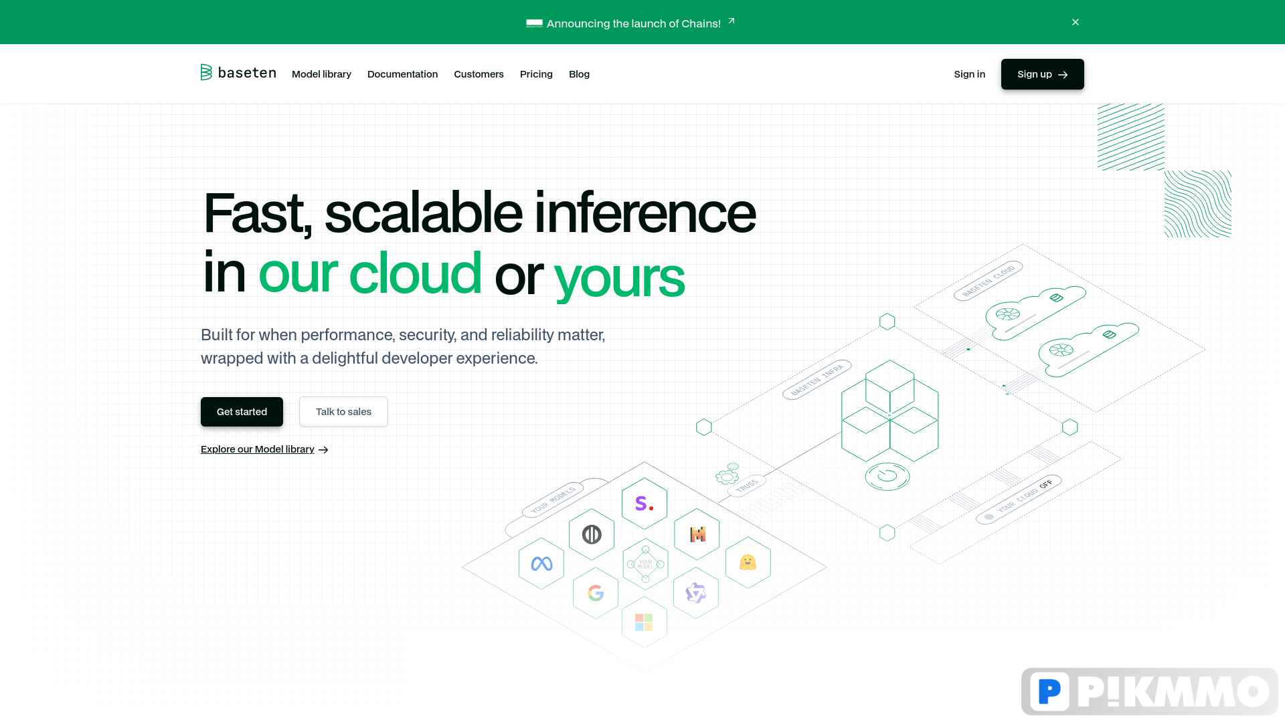Click the purple S. logo hexagon
The image size is (1285, 722).
(x=644, y=503)
